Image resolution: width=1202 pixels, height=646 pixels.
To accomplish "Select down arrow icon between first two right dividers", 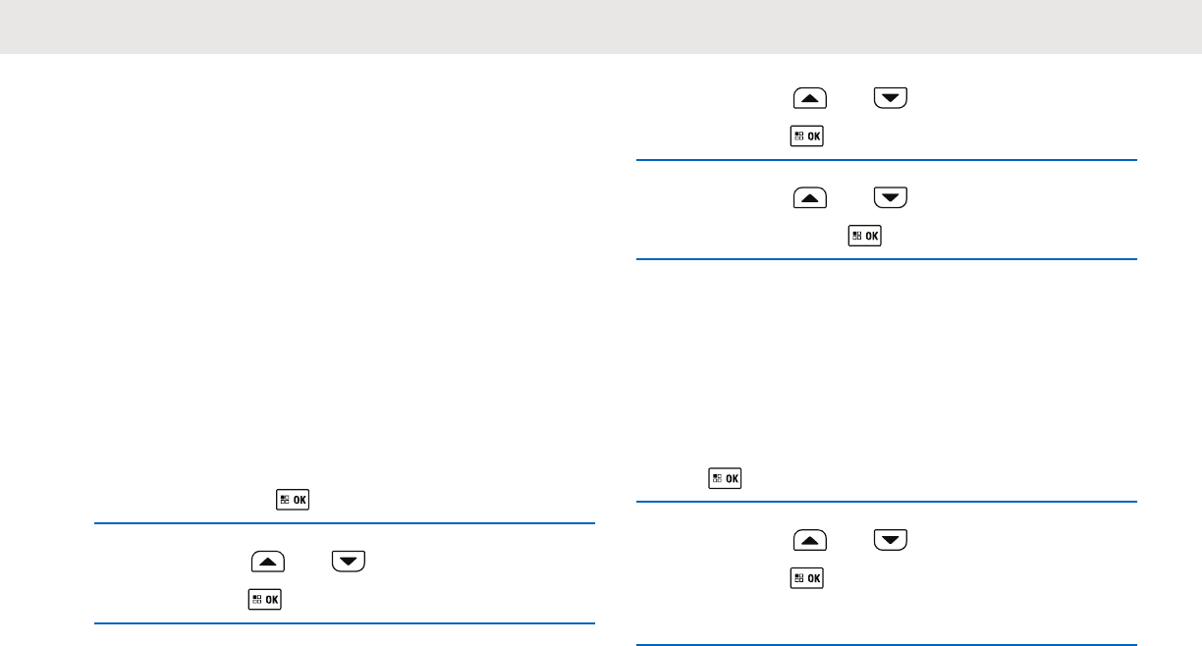I will pyautogui.click(x=891, y=198).
